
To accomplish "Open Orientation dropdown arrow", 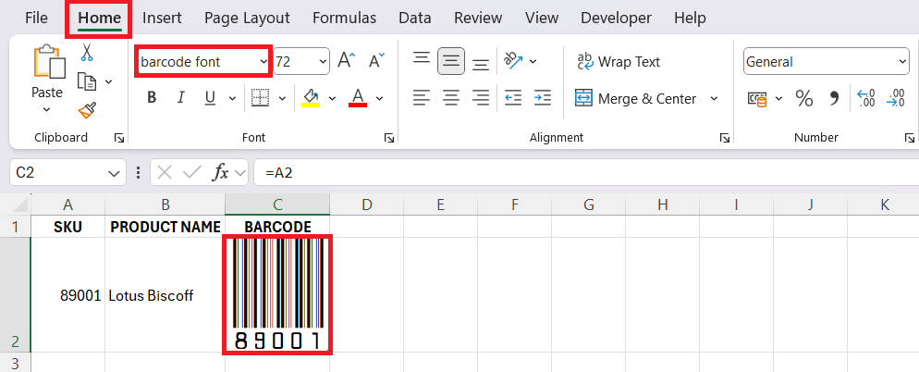I will (x=533, y=62).
